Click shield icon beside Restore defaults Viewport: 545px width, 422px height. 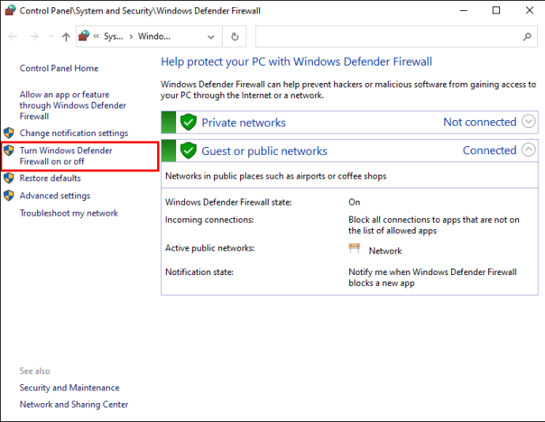click(x=9, y=178)
